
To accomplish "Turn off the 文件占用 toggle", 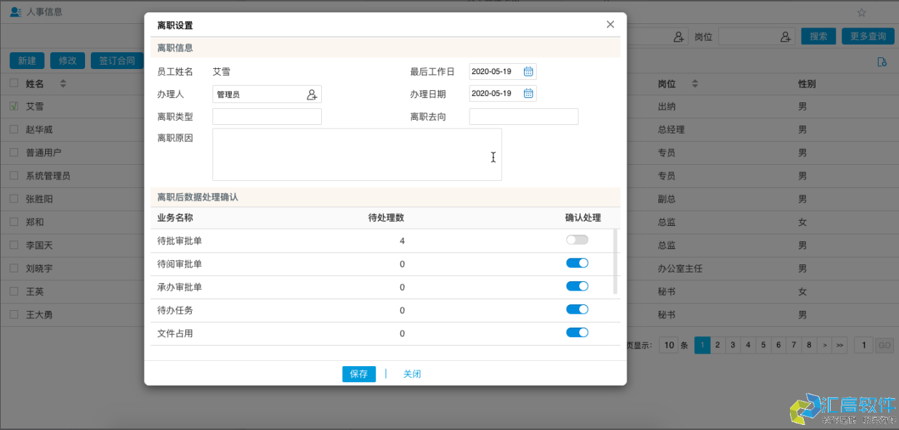I will pos(577,333).
